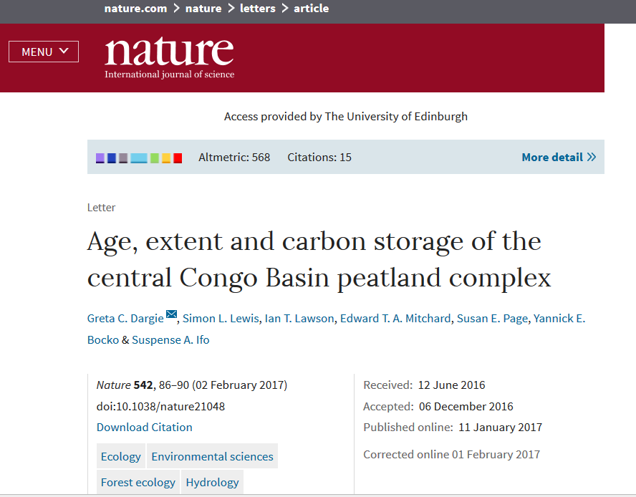The image size is (636, 497).
Task: Select the Ecology subject tag
Action: (x=121, y=456)
